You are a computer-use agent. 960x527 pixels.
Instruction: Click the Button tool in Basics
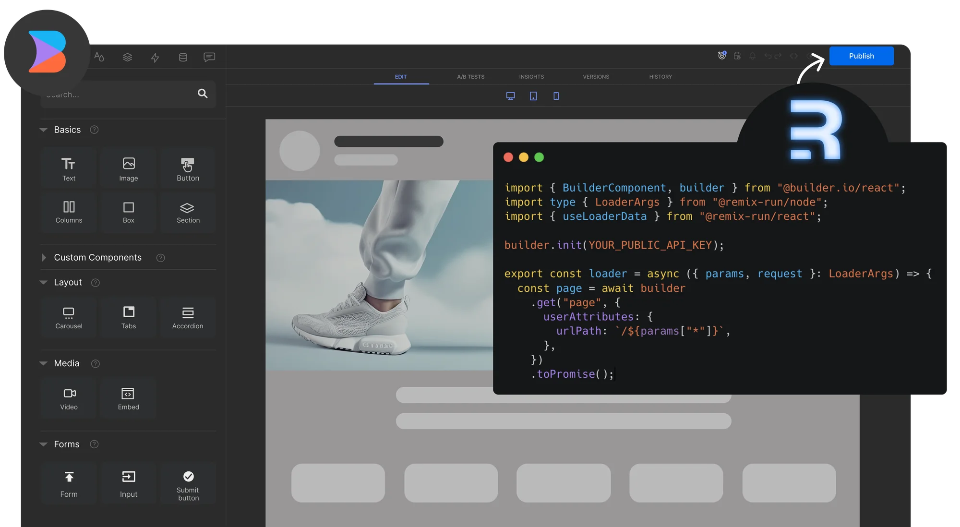pos(188,169)
